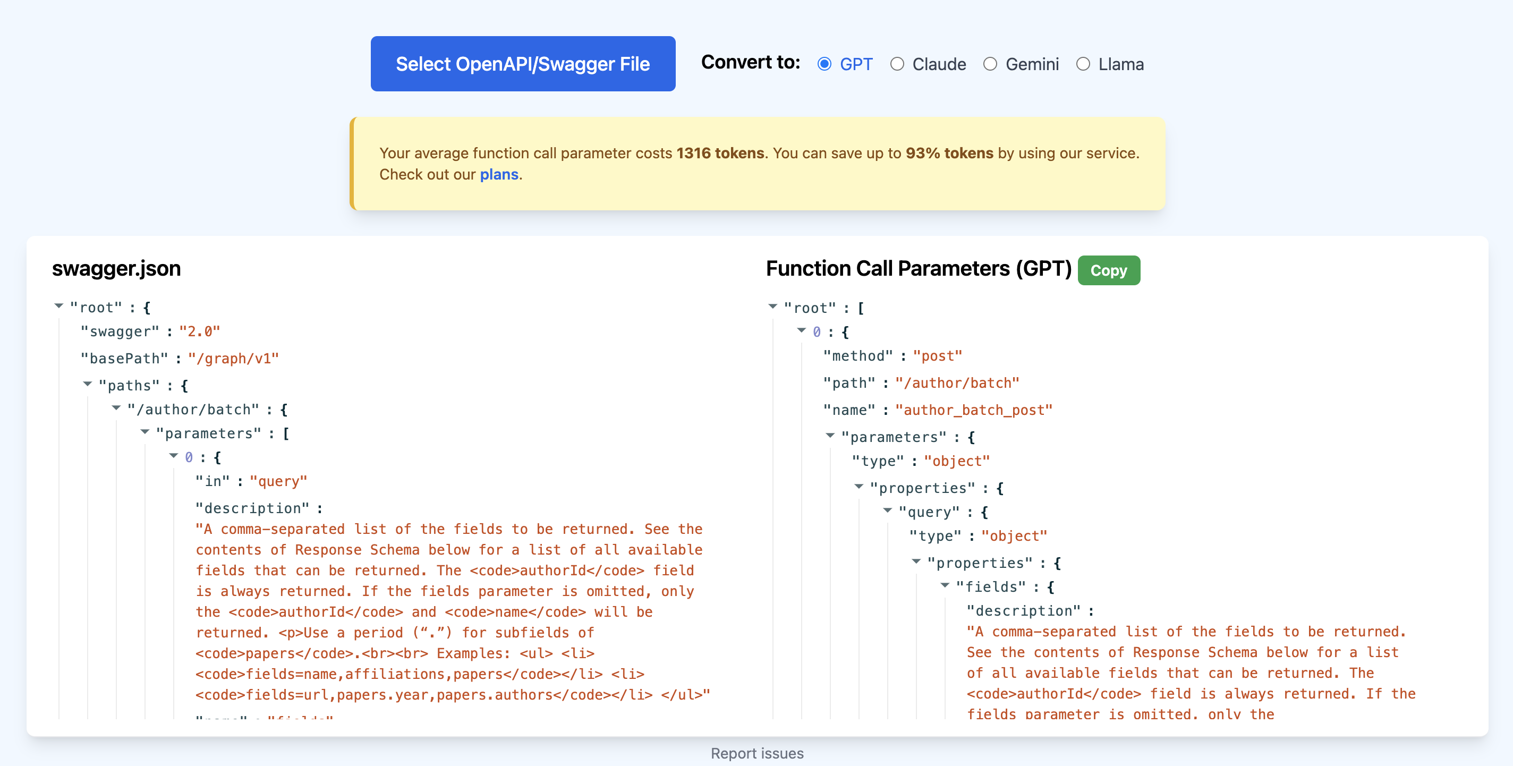Viewport: 1513px width, 766px height.
Task: Collapse the "fields" object node
Action: point(946,586)
